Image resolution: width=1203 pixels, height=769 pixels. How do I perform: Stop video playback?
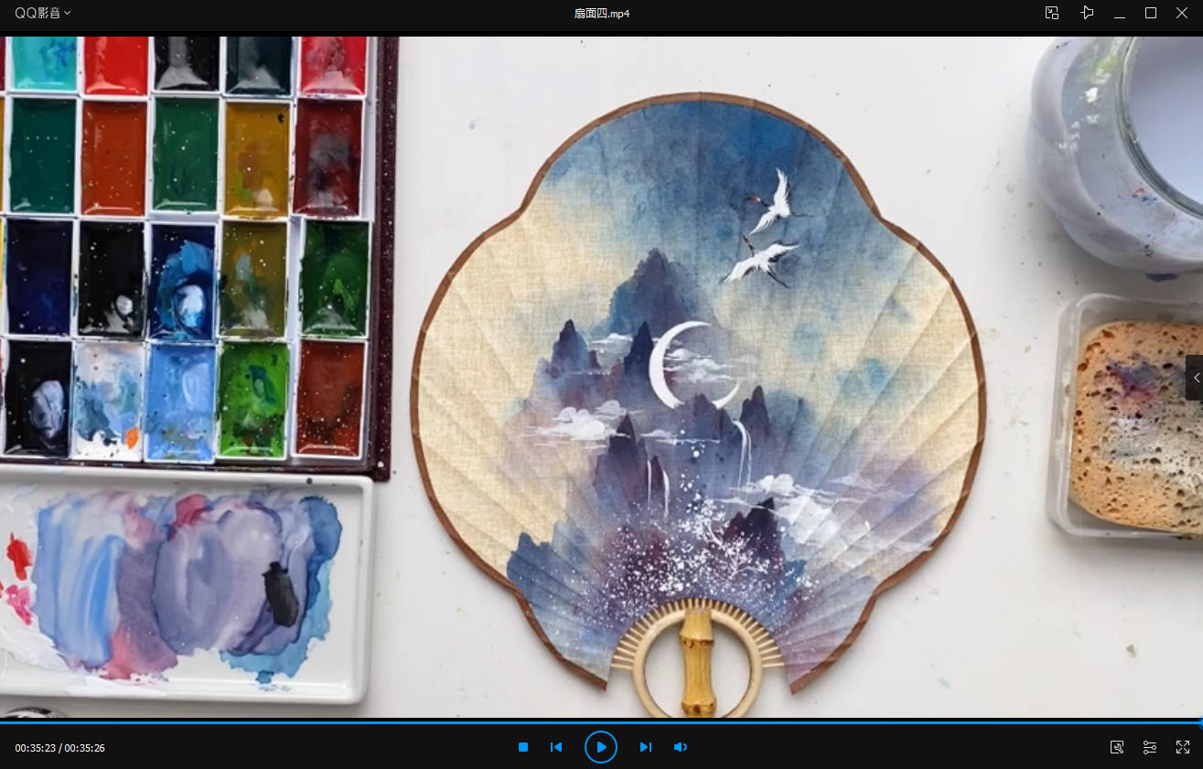tap(523, 747)
